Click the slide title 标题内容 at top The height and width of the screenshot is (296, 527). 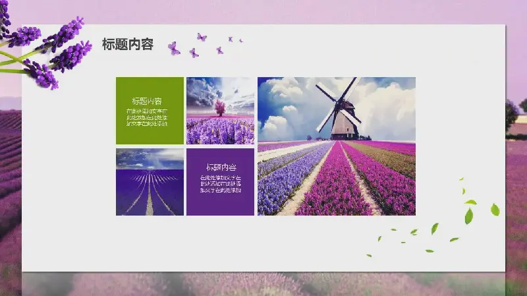(128, 44)
